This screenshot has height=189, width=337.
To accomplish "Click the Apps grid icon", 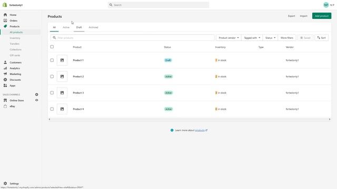I will pyautogui.click(x=5, y=86).
